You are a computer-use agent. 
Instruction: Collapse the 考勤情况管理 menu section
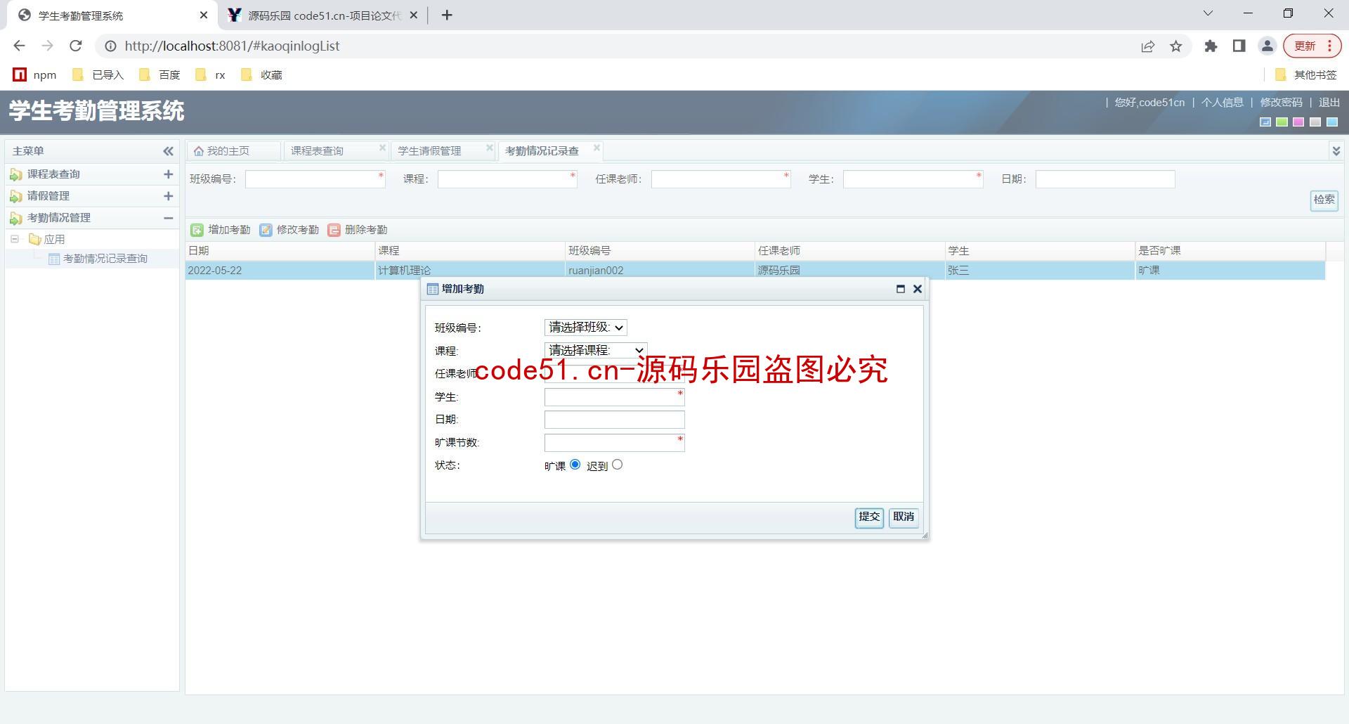[168, 218]
